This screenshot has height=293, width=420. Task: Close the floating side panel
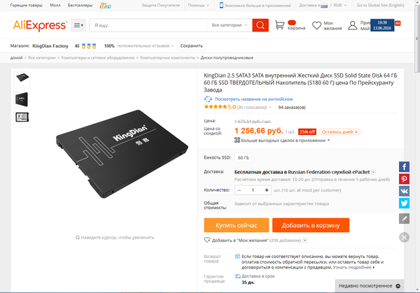tap(404, 237)
